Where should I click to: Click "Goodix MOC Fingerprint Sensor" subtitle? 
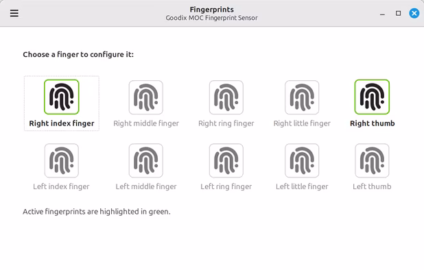(212, 18)
